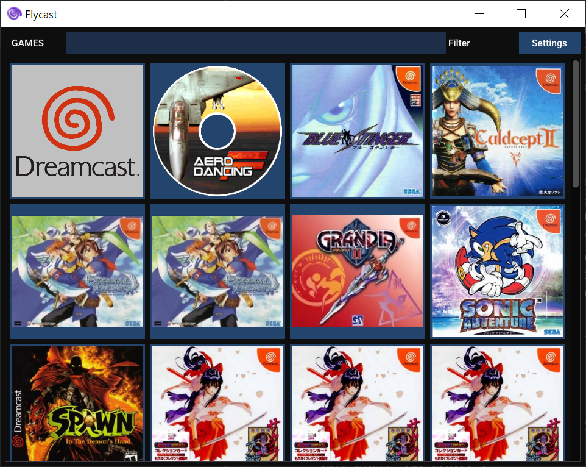The height and width of the screenshot is (467, 586).
Task: Select the Sakura Taisen cover below Sonic Adventure
Action: pyautogui.click(x=498, y=403)
